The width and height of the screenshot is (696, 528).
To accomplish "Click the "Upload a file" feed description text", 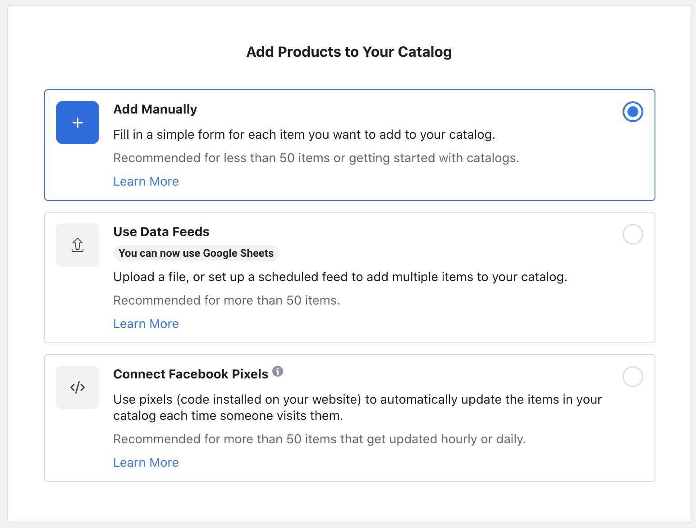I will point(340,277).
